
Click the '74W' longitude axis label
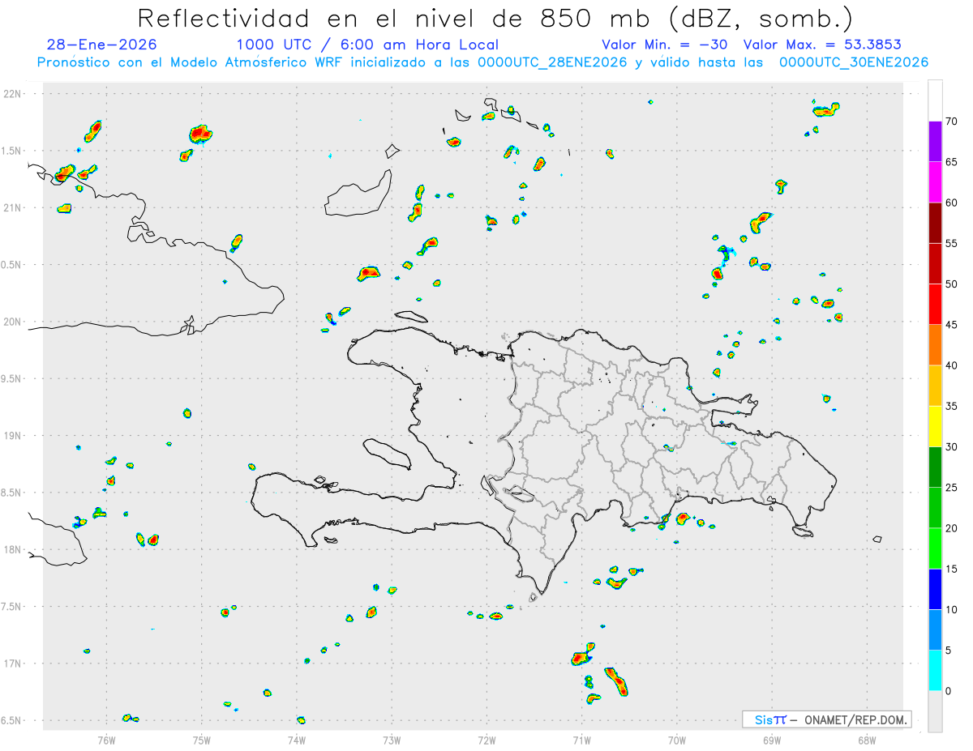tap(297, 740)
